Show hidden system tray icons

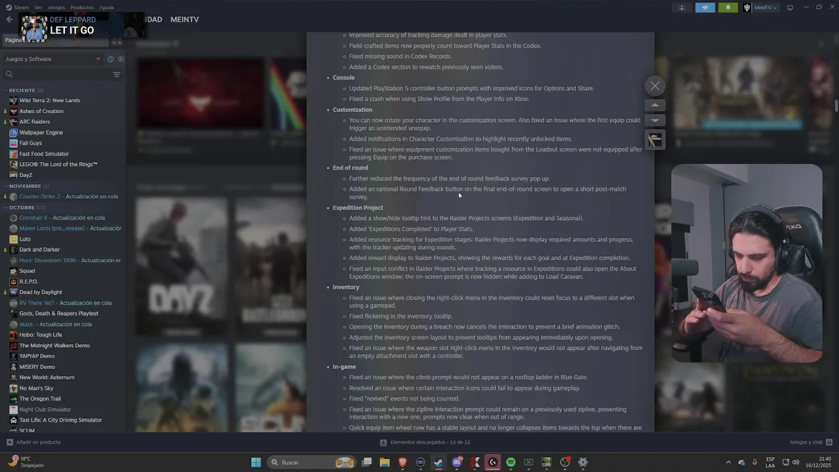[x=728, y=462]
